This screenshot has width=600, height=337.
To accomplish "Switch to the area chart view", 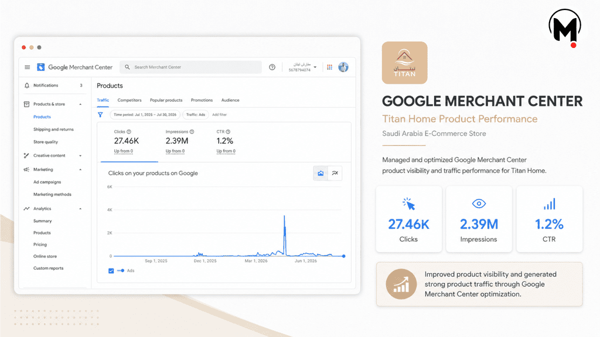I will [x=321, y=173].
